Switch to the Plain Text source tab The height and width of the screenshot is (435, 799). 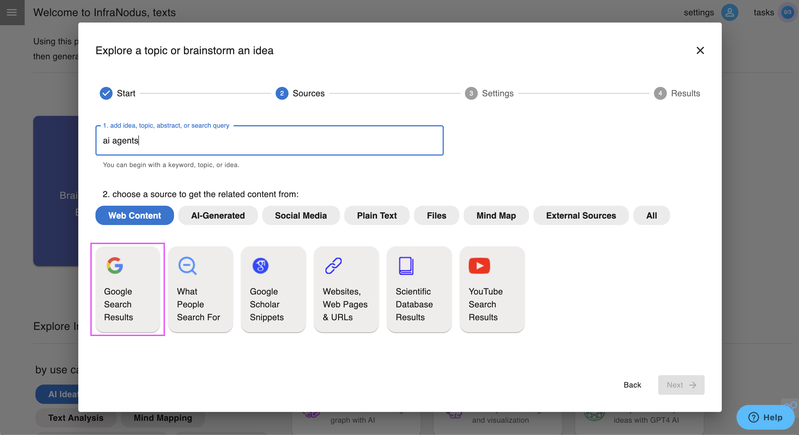click(376, 215)
